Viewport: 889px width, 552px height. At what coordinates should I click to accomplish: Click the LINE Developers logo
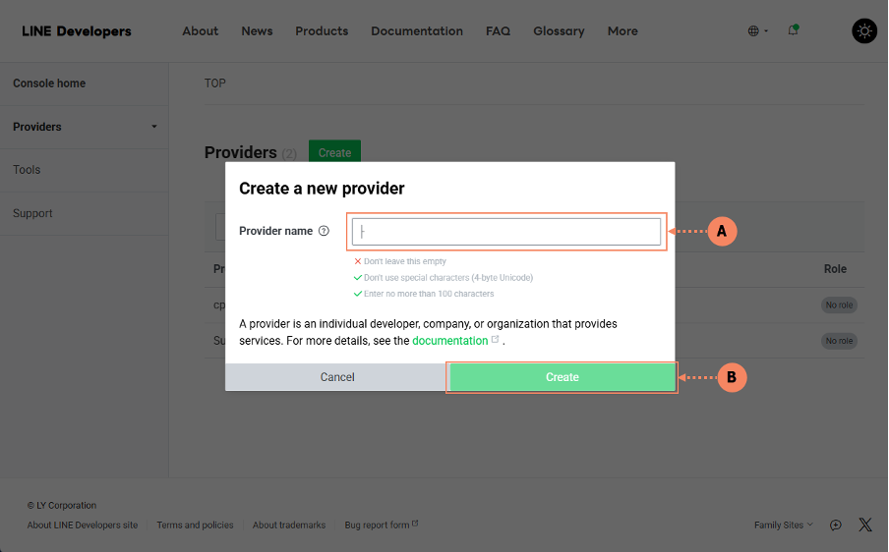(x=77, y=31)
